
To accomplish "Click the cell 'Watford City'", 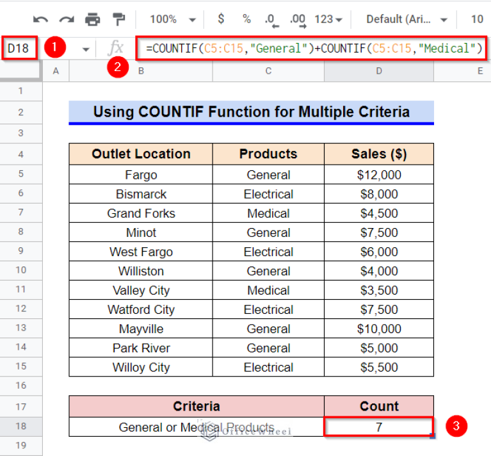I will pos(141,310).
